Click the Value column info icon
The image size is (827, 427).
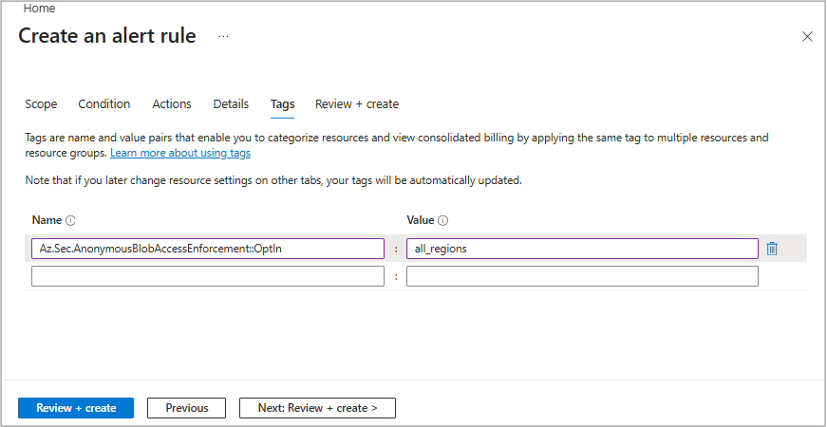point(443,220)
